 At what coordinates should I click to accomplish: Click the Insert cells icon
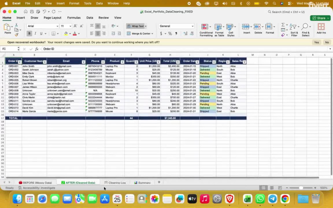coord(245,27)
